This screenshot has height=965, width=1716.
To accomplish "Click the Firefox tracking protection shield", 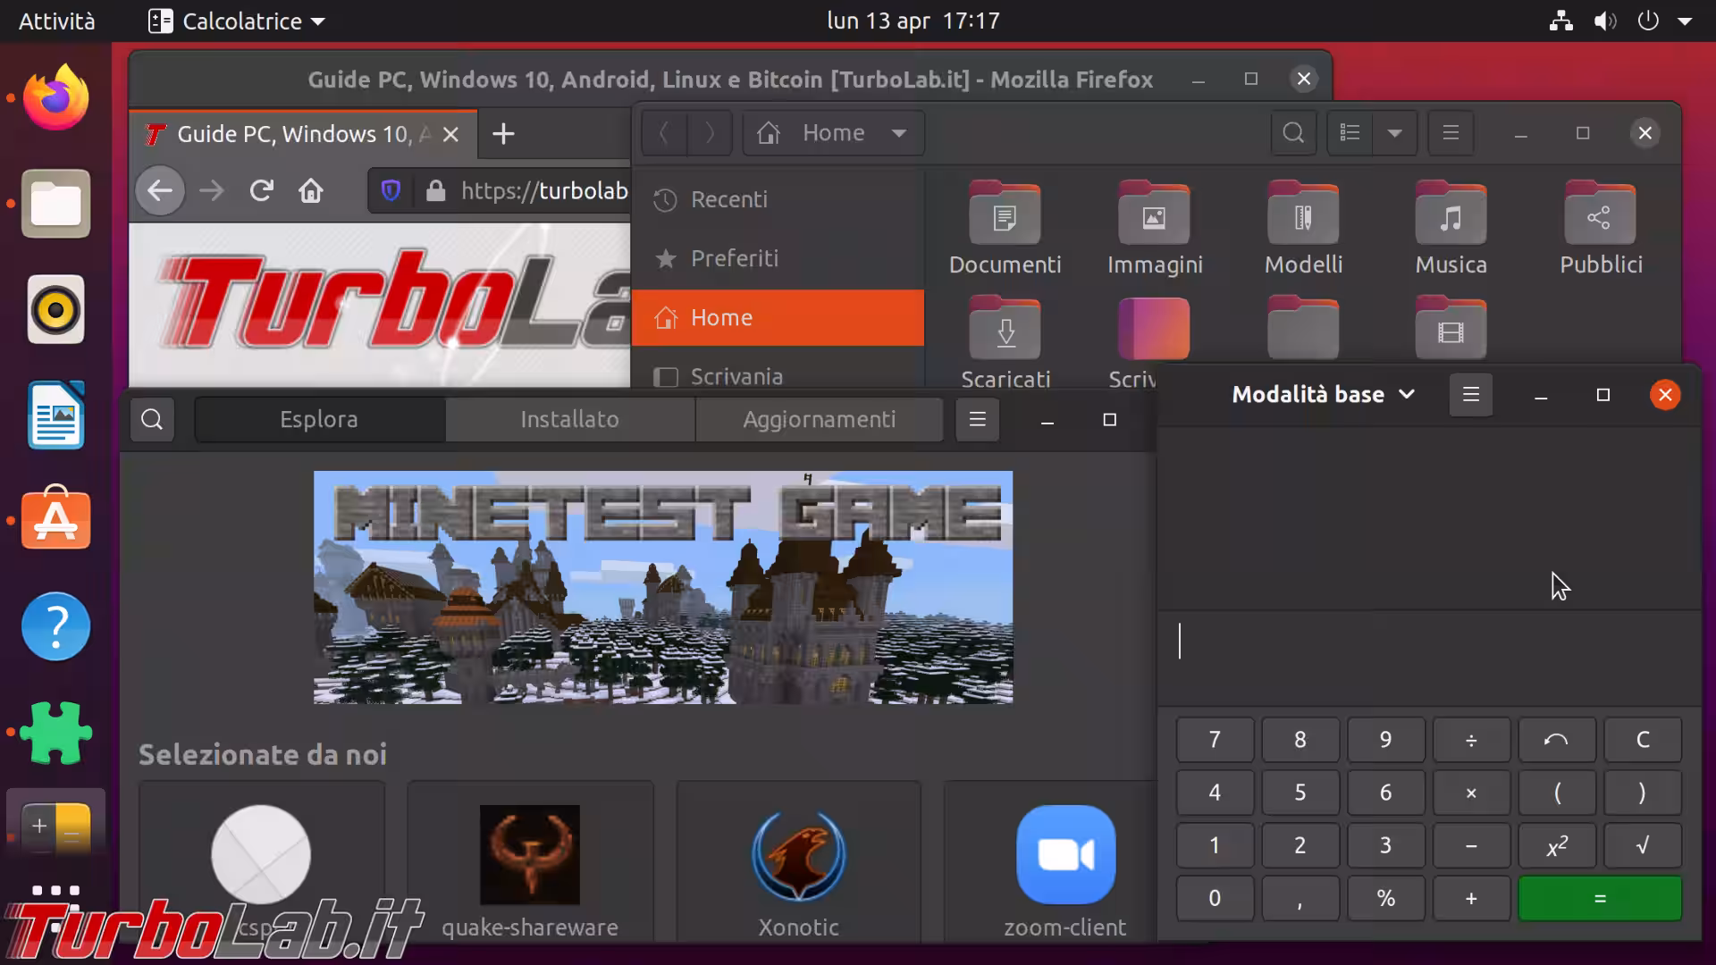I will [x=391, y=190].
